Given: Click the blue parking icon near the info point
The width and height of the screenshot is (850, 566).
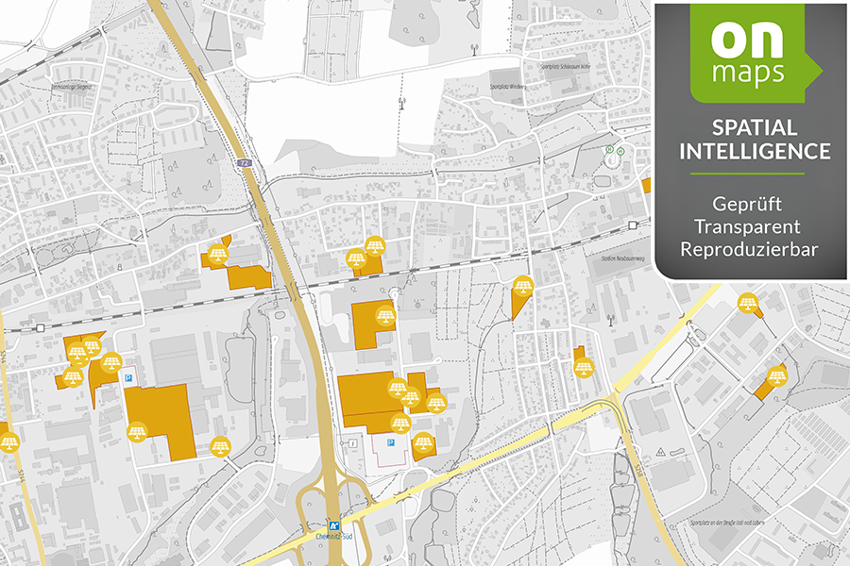Looking at the screenshot, I should point(390,441).
